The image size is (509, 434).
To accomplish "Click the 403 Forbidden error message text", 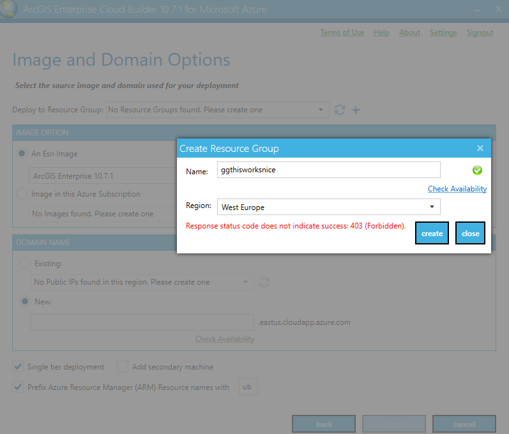I will [296, 226].
